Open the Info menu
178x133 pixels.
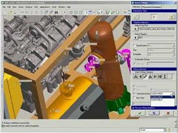36,7
